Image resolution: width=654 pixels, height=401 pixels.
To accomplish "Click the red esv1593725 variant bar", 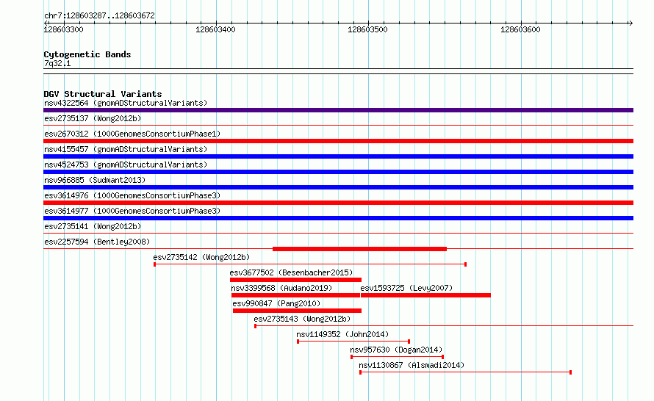I will click(426, 295).
